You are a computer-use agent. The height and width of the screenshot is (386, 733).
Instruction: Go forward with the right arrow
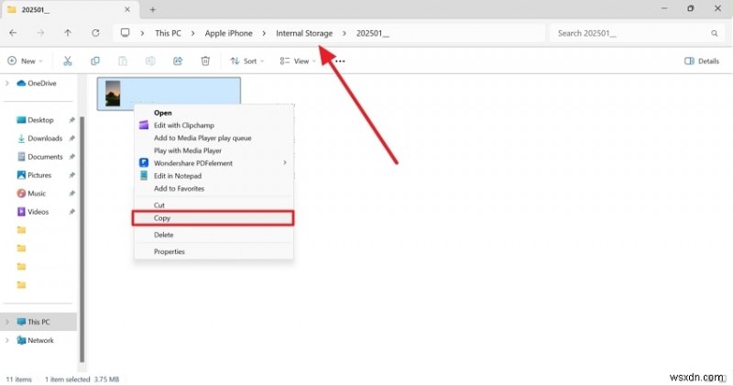coord(40,33)
